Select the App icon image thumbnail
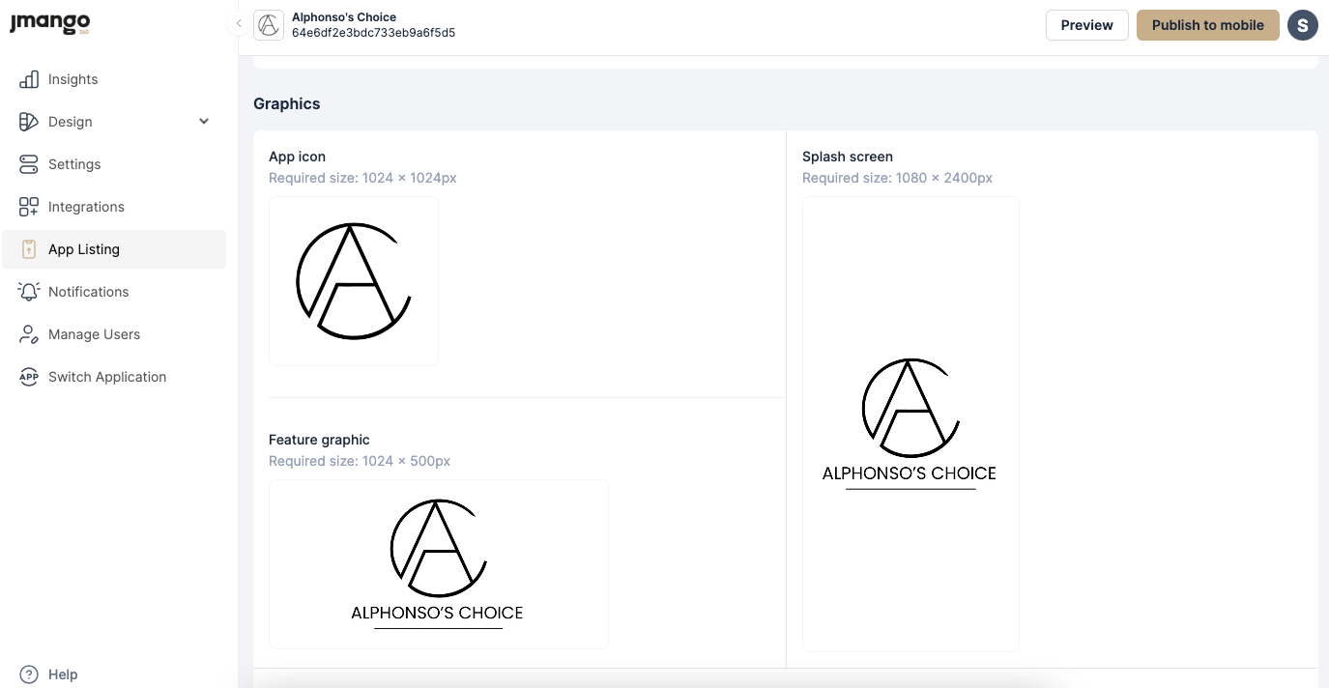 coord(354,281)
